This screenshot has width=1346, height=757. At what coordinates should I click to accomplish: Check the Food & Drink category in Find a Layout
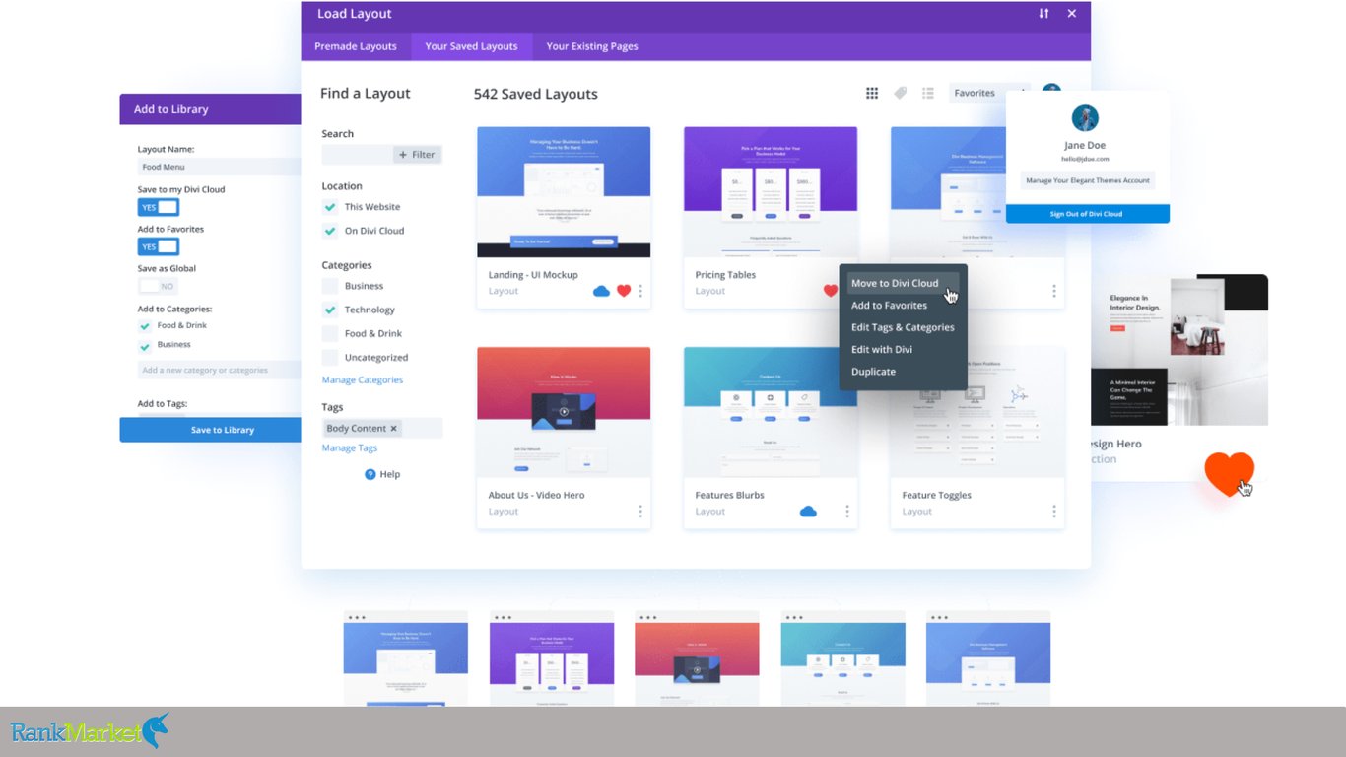coord(330,333)
